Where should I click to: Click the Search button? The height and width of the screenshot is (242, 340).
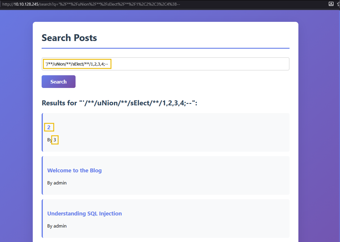tap(58, 81)
